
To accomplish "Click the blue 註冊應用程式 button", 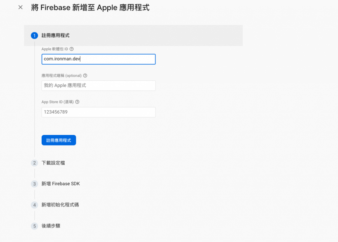I will tap(59, 140).
